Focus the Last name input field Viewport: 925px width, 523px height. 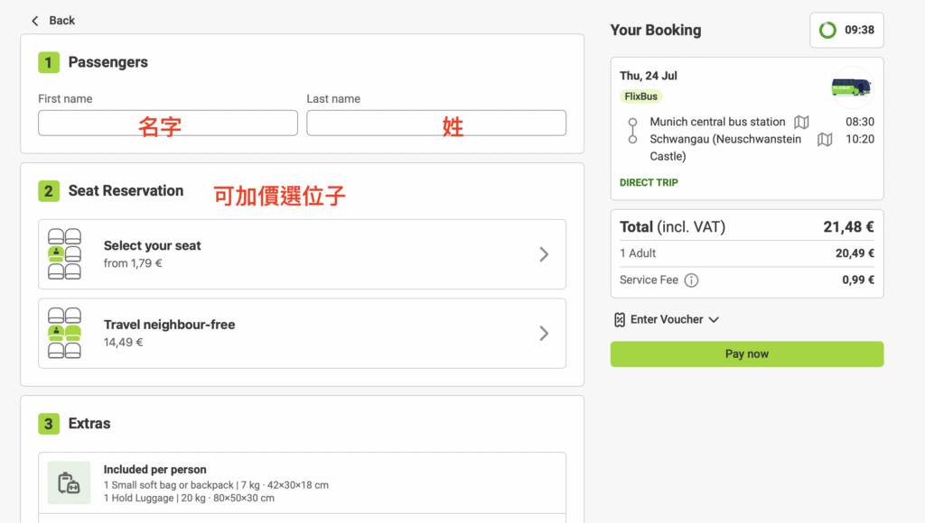[x=436, y=124]
